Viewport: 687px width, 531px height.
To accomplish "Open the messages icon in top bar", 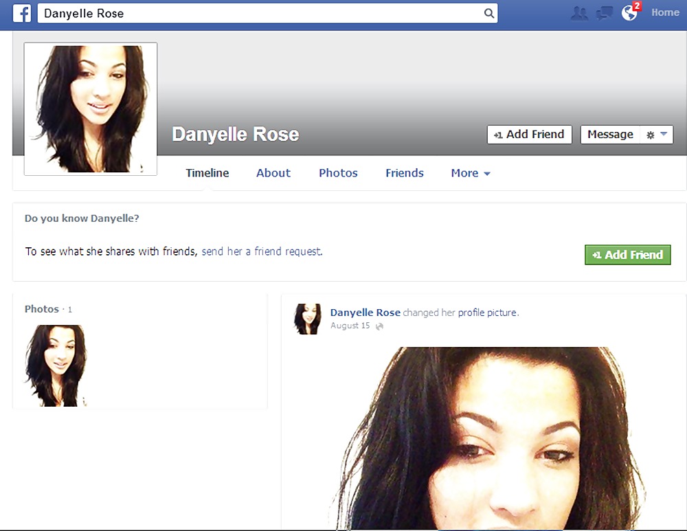I will click(x=604, y=13).
